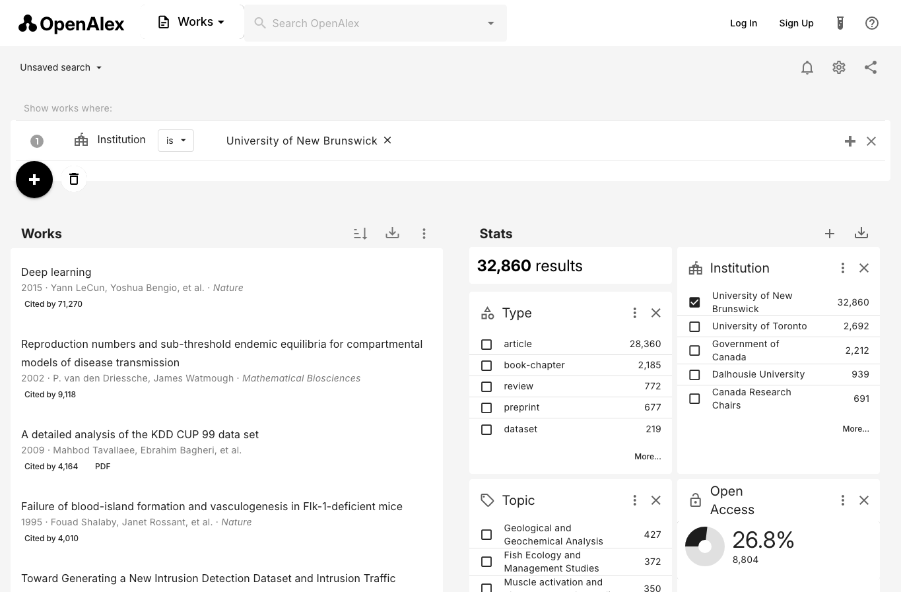This screenshot has width=901, height=592.
Task: Download the stats data
Action: 861,233
